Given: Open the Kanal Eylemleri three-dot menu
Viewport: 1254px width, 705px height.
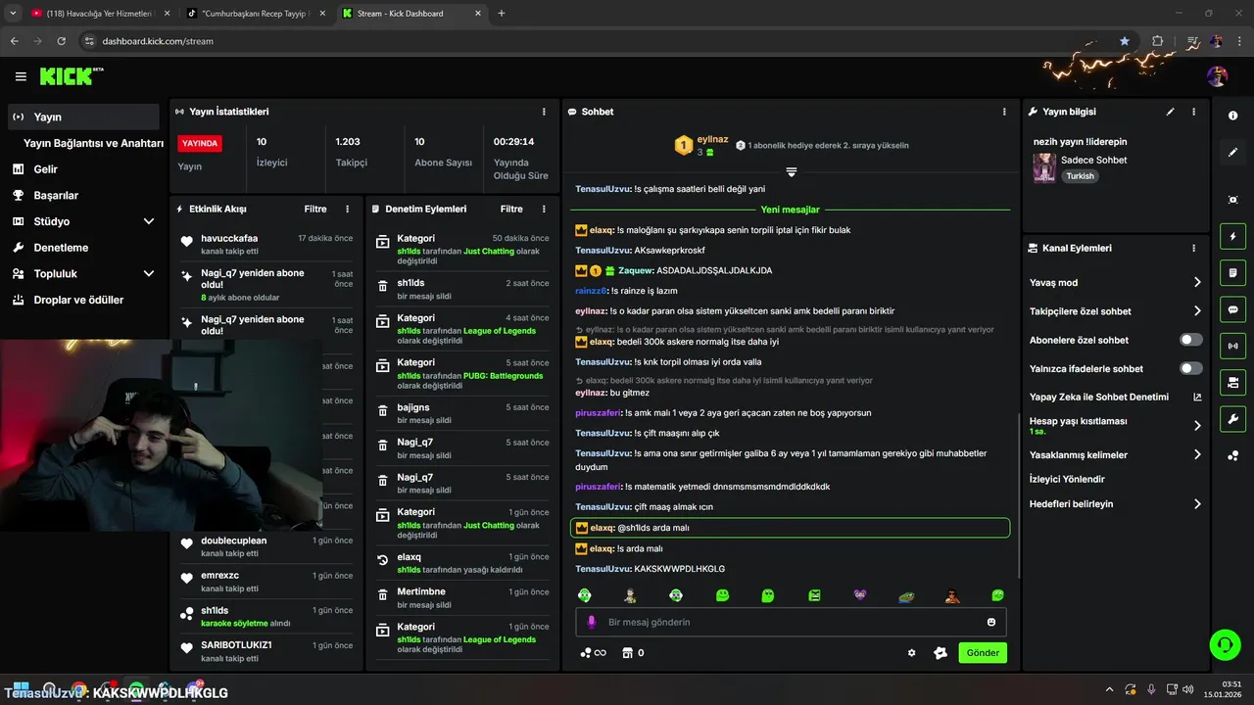Looking at the screenshot, I should (x=1193, y=249).
